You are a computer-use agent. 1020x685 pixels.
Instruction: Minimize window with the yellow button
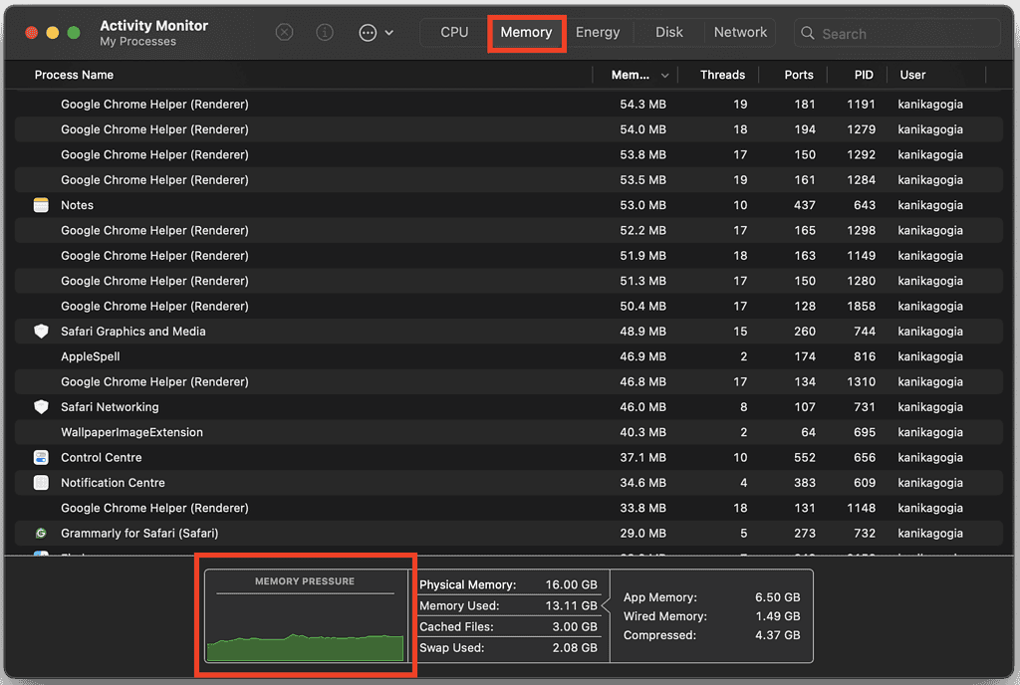pos(53,33)
